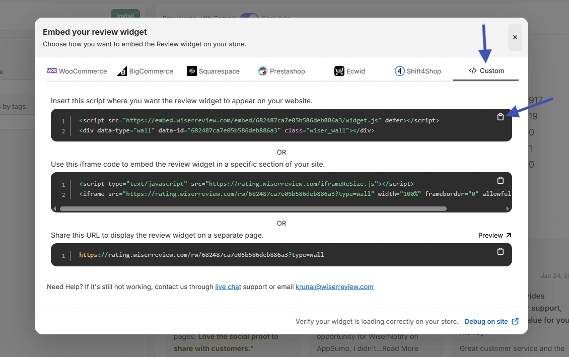The height and width of the screenshot is (357, 569).
Task: Click the rating.wiserreview.com URL text
Action: coord(201,255)
